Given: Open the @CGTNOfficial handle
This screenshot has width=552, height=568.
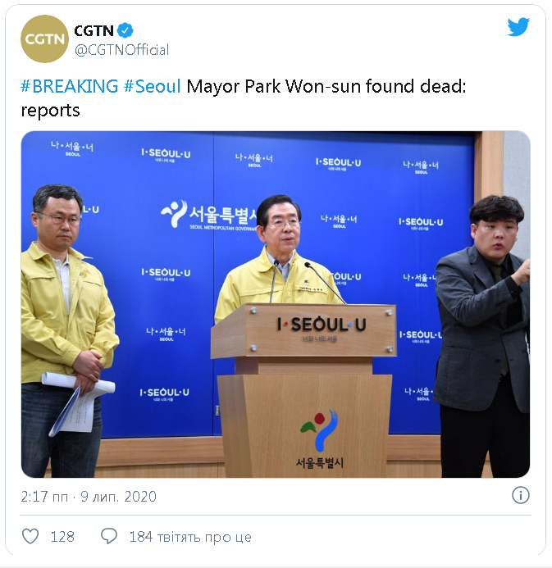Looking at the screenshot, I should pos(121,50).
